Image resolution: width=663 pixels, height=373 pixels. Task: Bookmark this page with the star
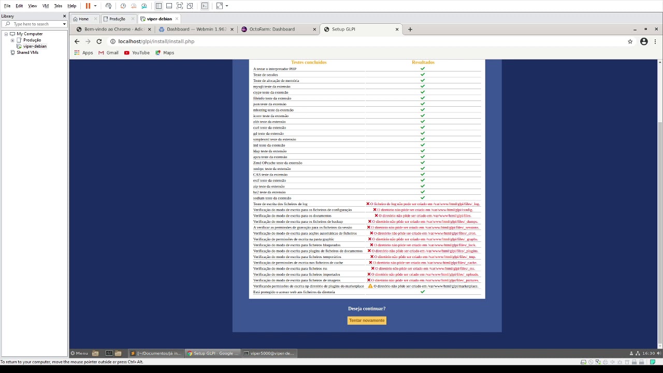click(x=630, y=41)
